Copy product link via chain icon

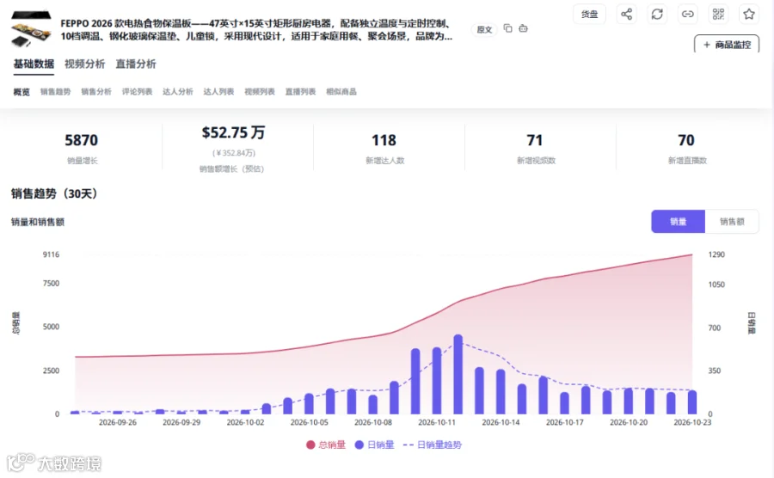coord(688,14)
